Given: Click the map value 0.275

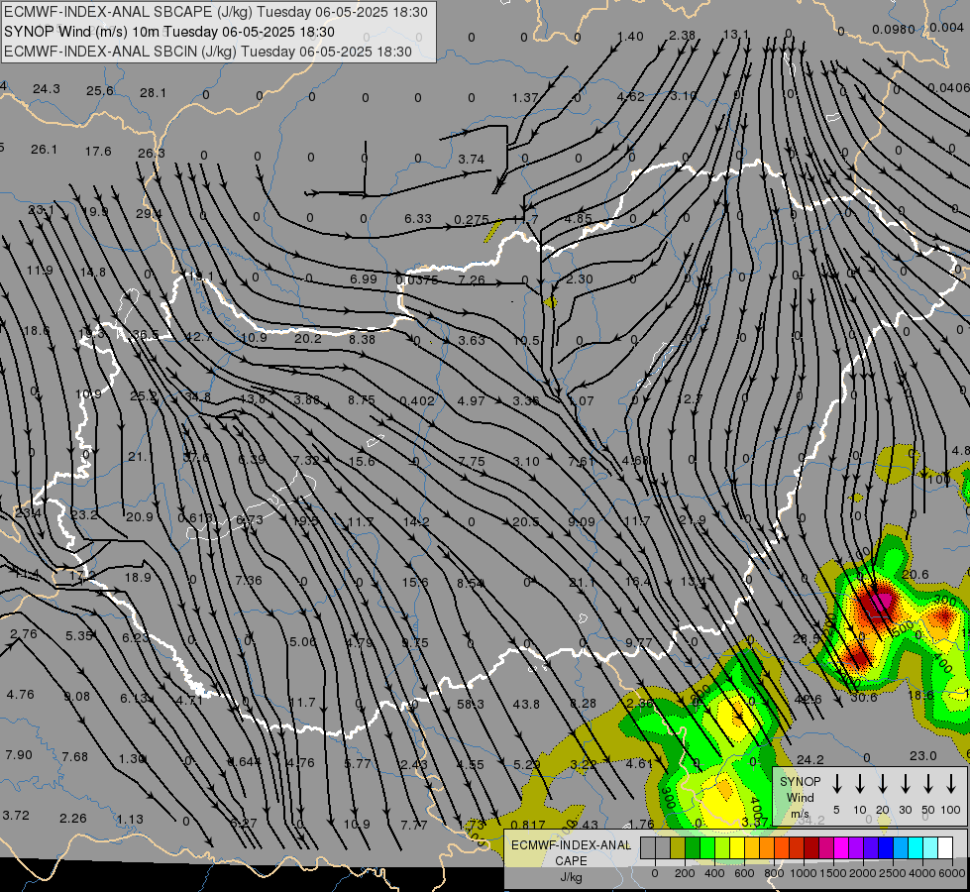Looking at the screenshot, I should [x=472, y=220].
